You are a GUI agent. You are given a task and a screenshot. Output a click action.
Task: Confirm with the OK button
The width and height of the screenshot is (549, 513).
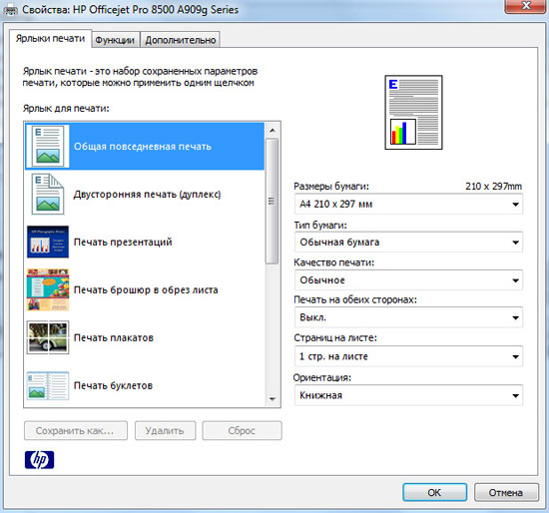click(x=434, y=492)
